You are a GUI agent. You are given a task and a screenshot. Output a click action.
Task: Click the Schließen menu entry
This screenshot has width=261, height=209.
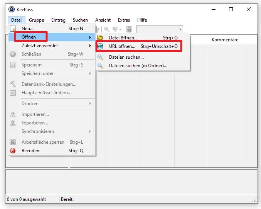pos(52,54)
